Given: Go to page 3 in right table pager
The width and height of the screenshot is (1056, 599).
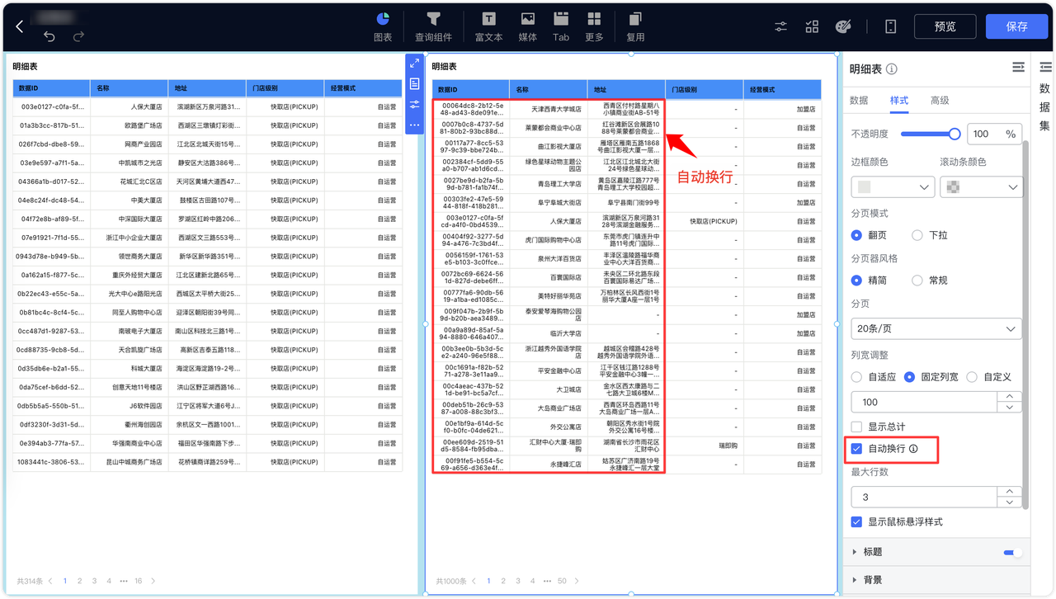Looking at the screenshot, I should [518, 581].
